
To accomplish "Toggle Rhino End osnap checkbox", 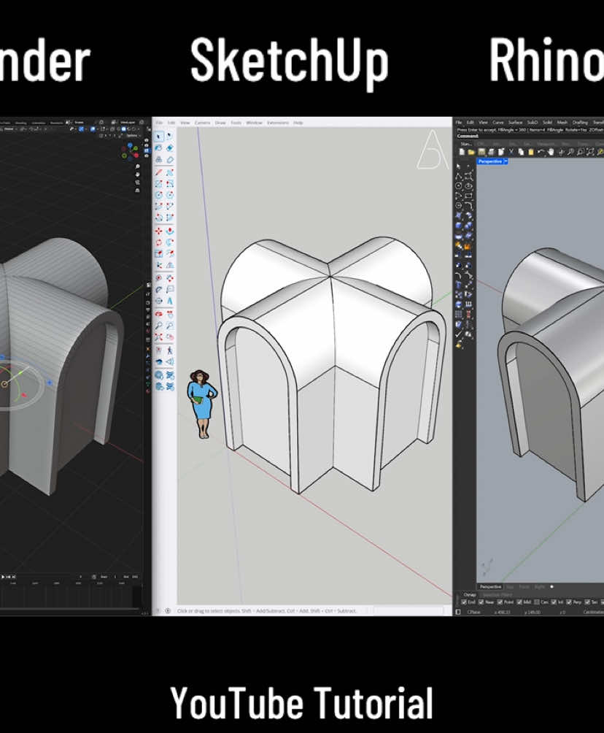I will point(463,602).
